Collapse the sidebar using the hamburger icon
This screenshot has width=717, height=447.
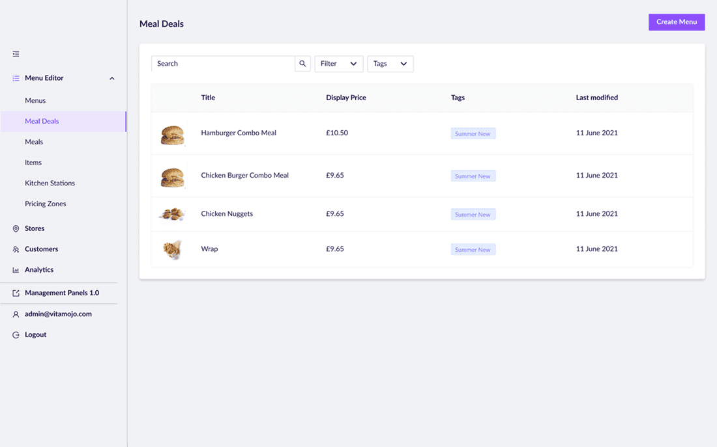coord(16,54)
